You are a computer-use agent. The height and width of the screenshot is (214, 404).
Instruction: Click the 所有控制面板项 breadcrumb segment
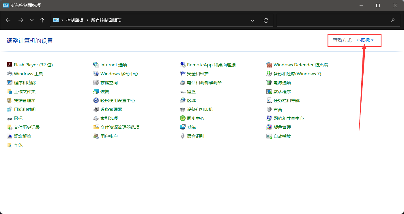(106, 20)
